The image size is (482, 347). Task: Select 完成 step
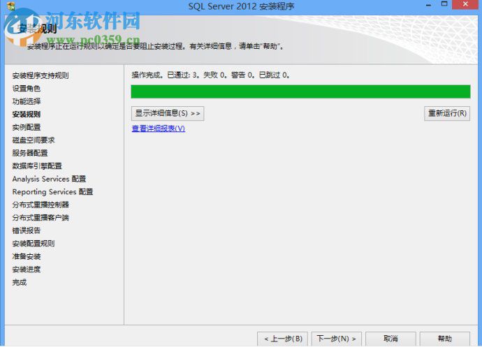coord(20,282)
